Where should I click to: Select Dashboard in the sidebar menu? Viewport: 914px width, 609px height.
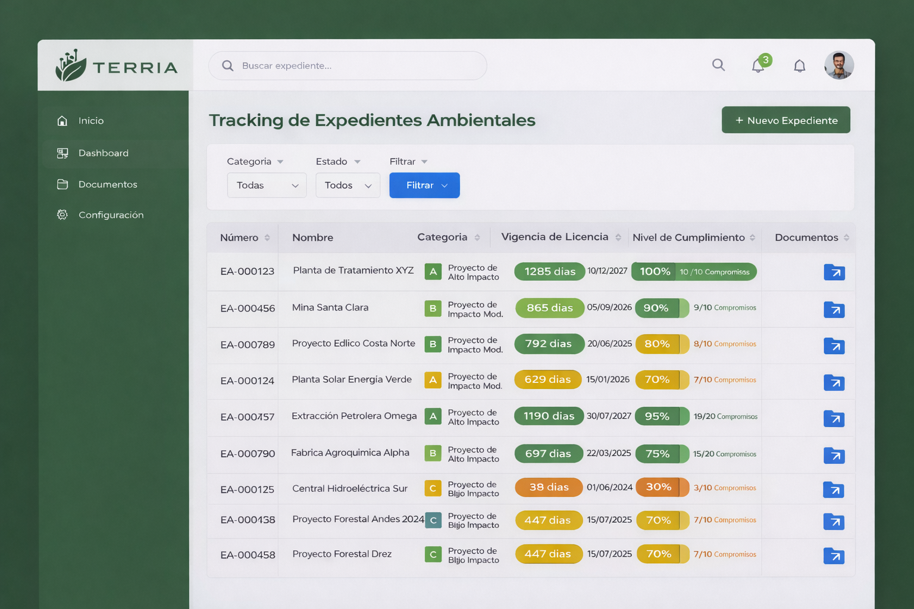point(104,153)
